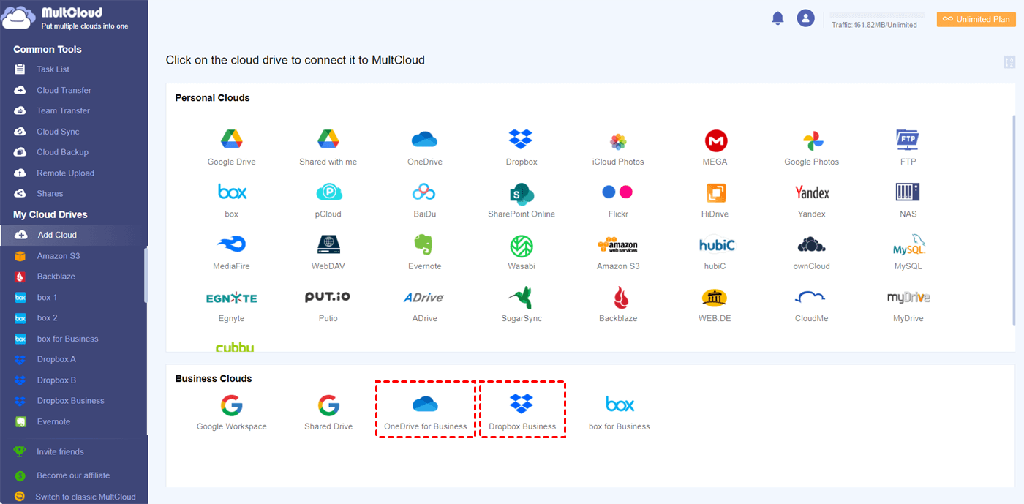The image size is (1024, 504).
Task: Connect Flickr account
Action: (x=618, y=200)
